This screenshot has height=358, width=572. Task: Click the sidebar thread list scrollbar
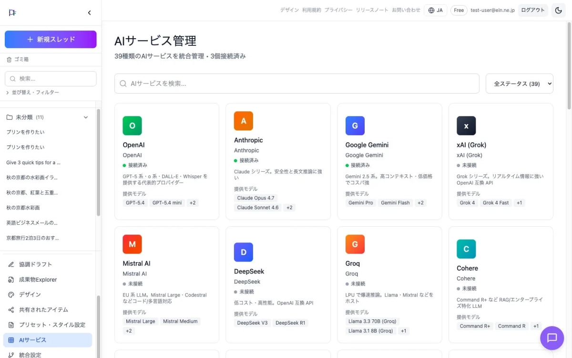click(99, 162)
